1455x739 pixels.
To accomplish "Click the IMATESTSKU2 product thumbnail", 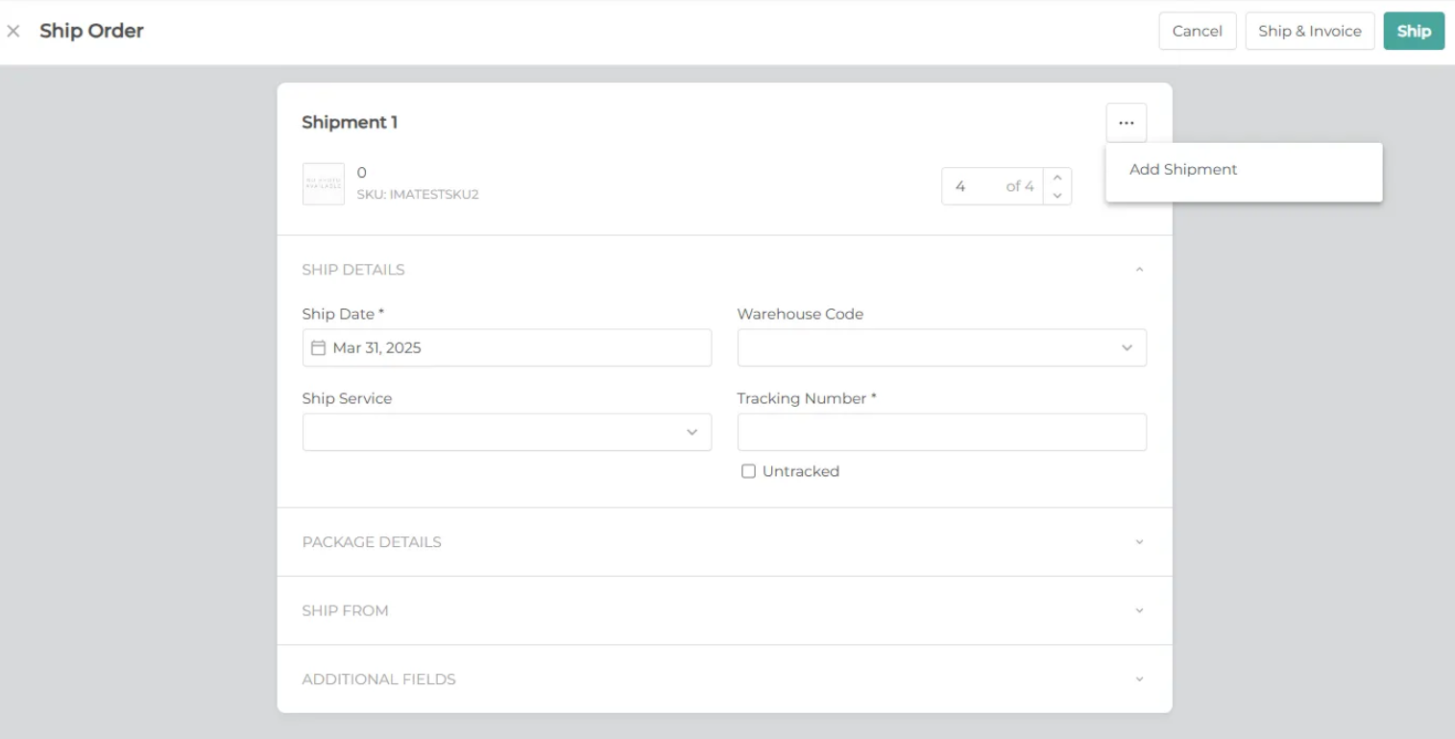I will (324, 183).
